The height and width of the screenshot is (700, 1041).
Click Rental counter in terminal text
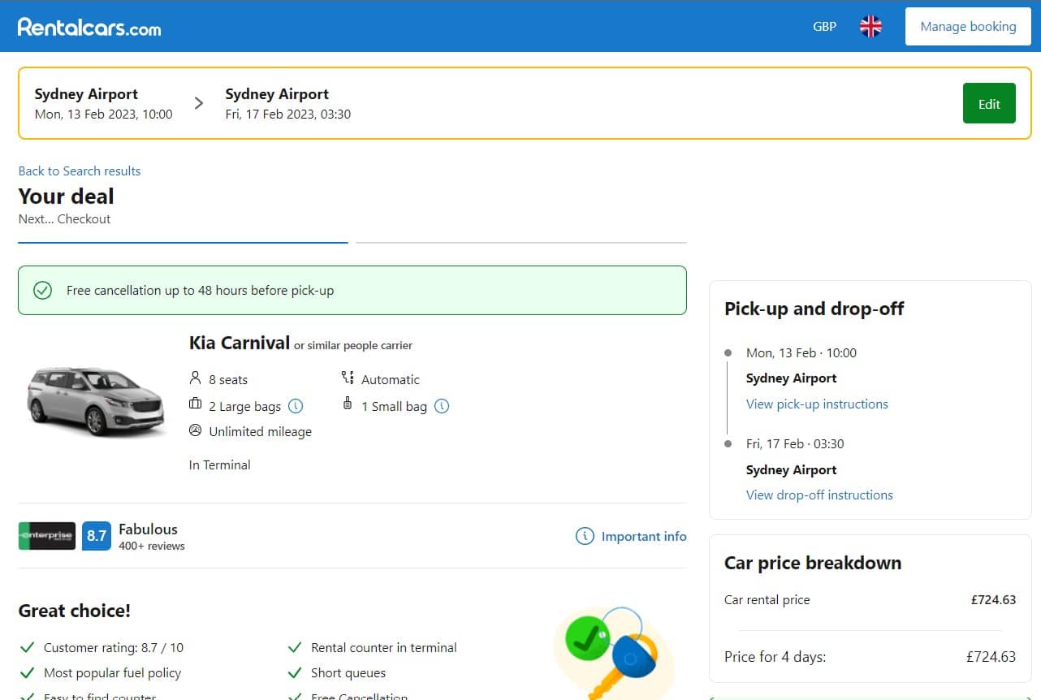tap(384, 647)
